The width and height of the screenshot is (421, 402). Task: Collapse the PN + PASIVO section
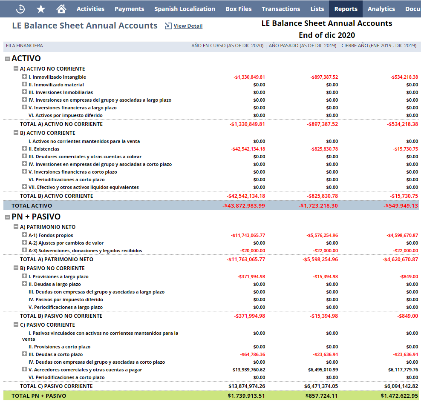point(8,217)
